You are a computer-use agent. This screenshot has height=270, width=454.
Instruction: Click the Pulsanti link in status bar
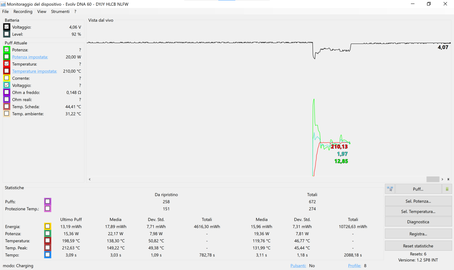pyautogui.click(x=298, y=266)
